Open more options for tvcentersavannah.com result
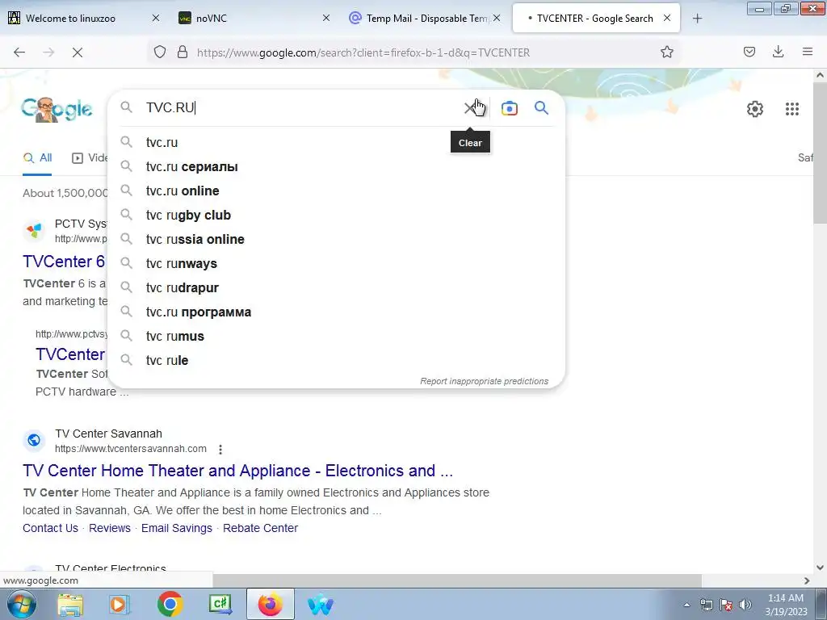Screen dimensions: 827x620 point(220,449)
